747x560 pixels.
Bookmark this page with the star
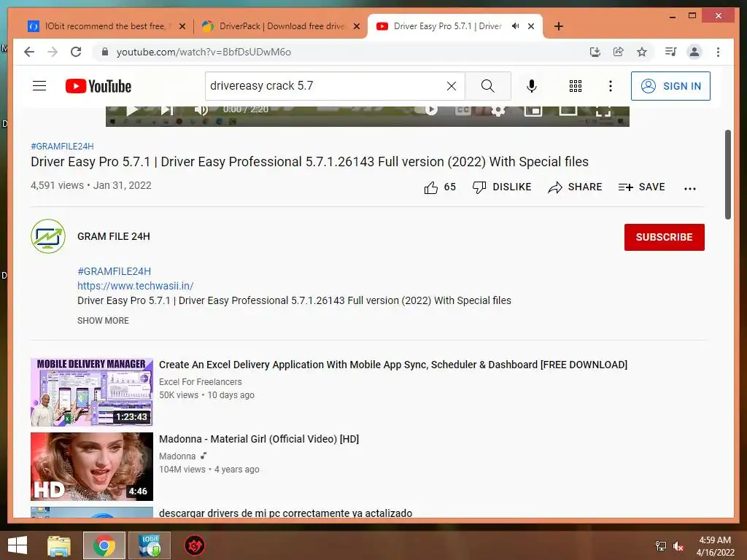click(642, 52)
